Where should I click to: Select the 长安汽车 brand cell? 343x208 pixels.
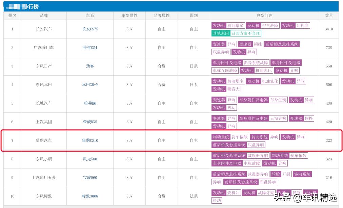tap(44, 29)
